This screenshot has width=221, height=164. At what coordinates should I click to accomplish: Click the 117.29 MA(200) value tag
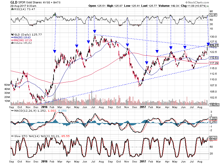point(213,63)
